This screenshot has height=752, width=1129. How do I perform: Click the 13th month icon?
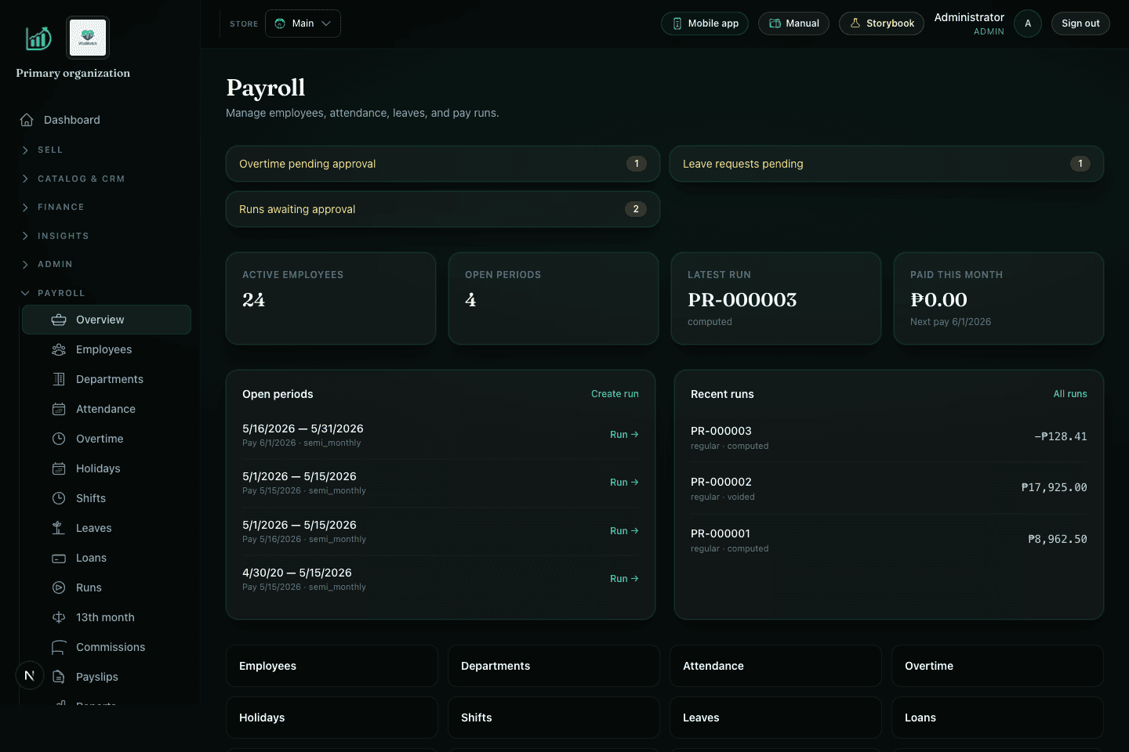(59, 617)
